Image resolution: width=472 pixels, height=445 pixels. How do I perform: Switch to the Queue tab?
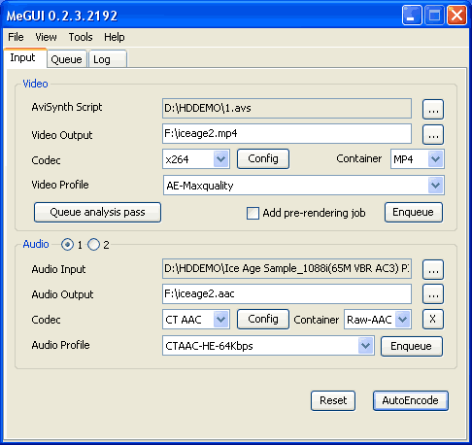pyautogui.click(x=67, y=59)
